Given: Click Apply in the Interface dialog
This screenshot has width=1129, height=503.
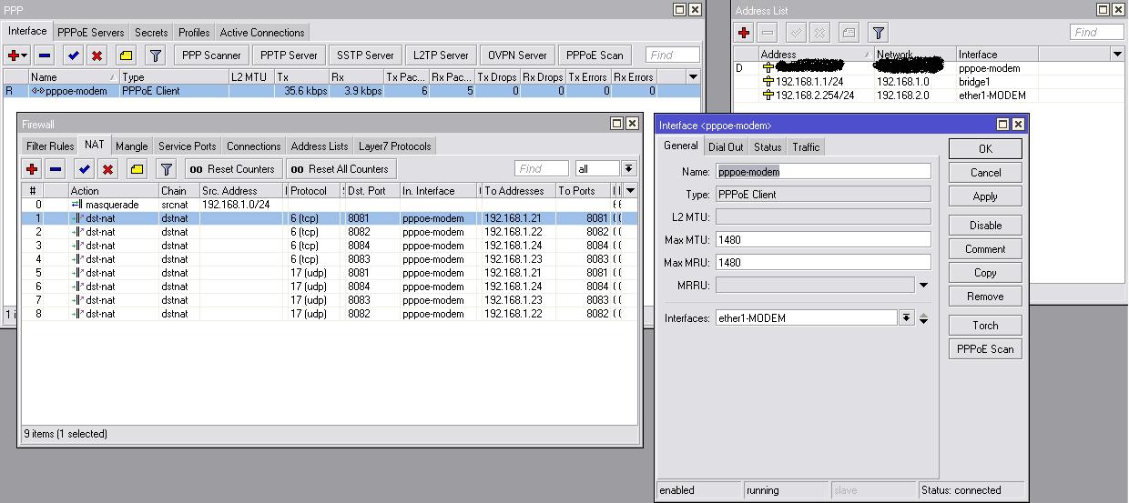Looking at the screenshot, I should 985,196.
